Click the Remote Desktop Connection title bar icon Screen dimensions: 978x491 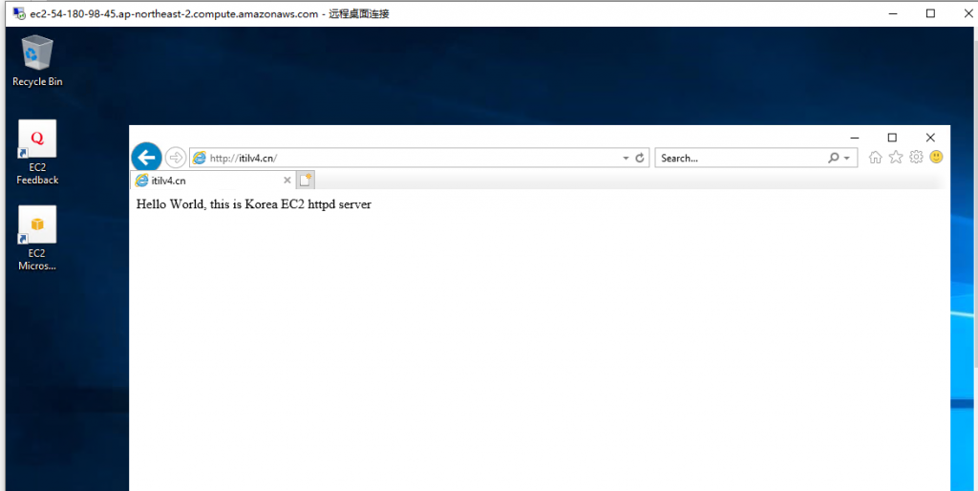19,13
